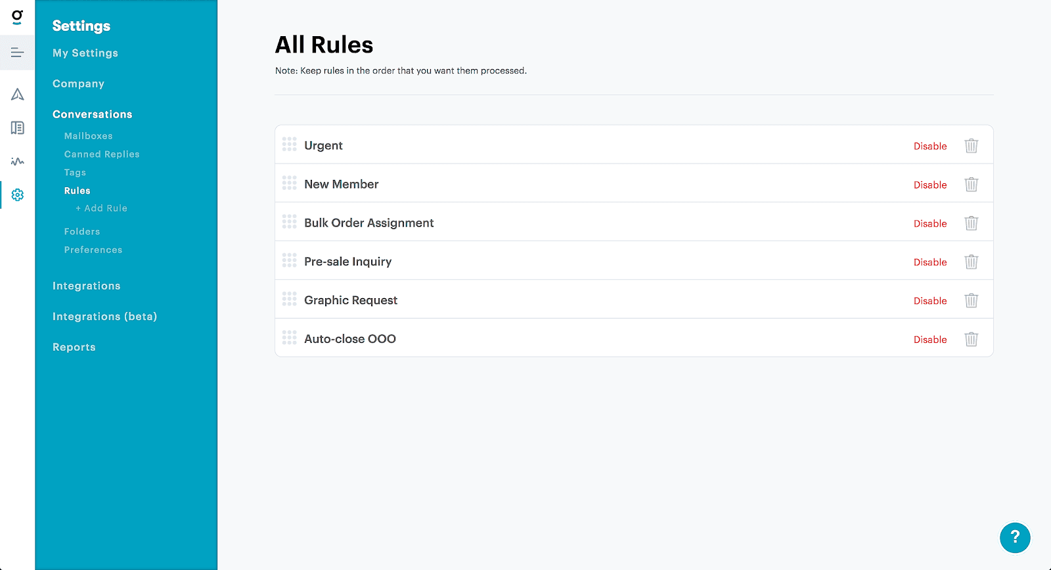Open the help question mark button
The image size is (1051, 570).
pyautogui.click(x=1015, y=537)
